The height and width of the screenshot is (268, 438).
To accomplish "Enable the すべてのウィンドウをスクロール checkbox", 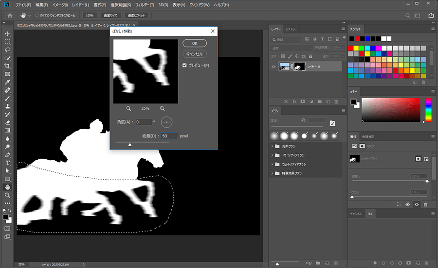I will [37, 16].
